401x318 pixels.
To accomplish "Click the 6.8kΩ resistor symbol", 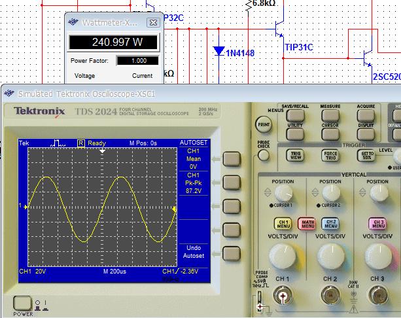I will tap(249, 7).
